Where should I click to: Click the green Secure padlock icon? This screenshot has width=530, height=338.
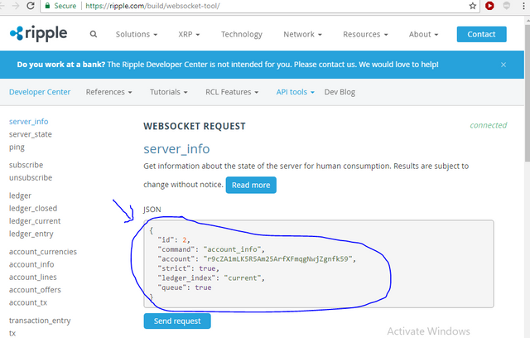[48, 6]
